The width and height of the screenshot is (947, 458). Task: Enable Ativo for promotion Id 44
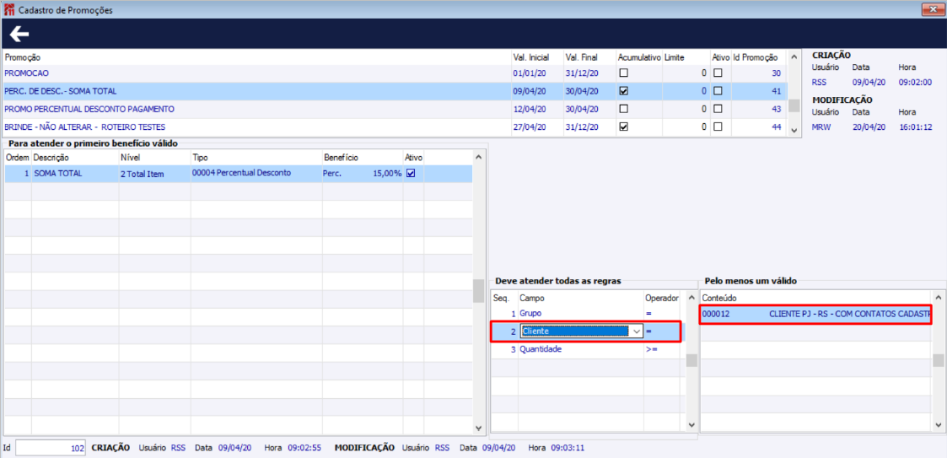718,127
